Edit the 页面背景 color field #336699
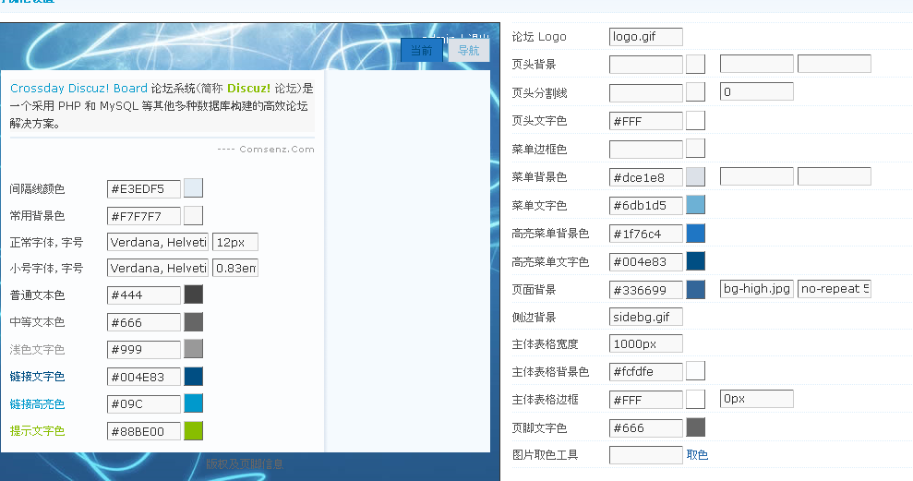 (x=645, y=290)
